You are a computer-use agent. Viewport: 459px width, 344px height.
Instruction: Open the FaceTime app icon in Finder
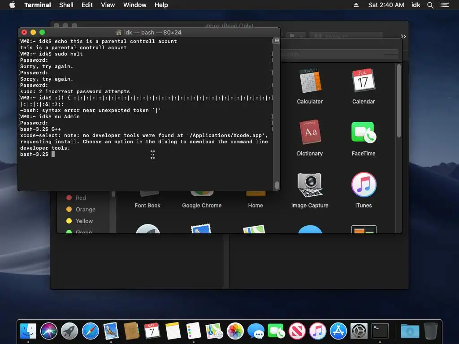coord(363,132)
